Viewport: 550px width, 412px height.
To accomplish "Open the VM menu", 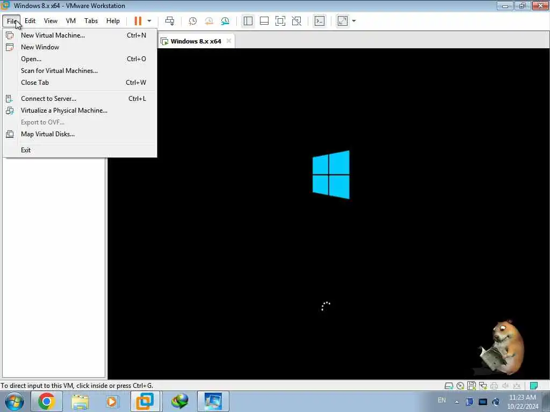I will coord(71,21).
